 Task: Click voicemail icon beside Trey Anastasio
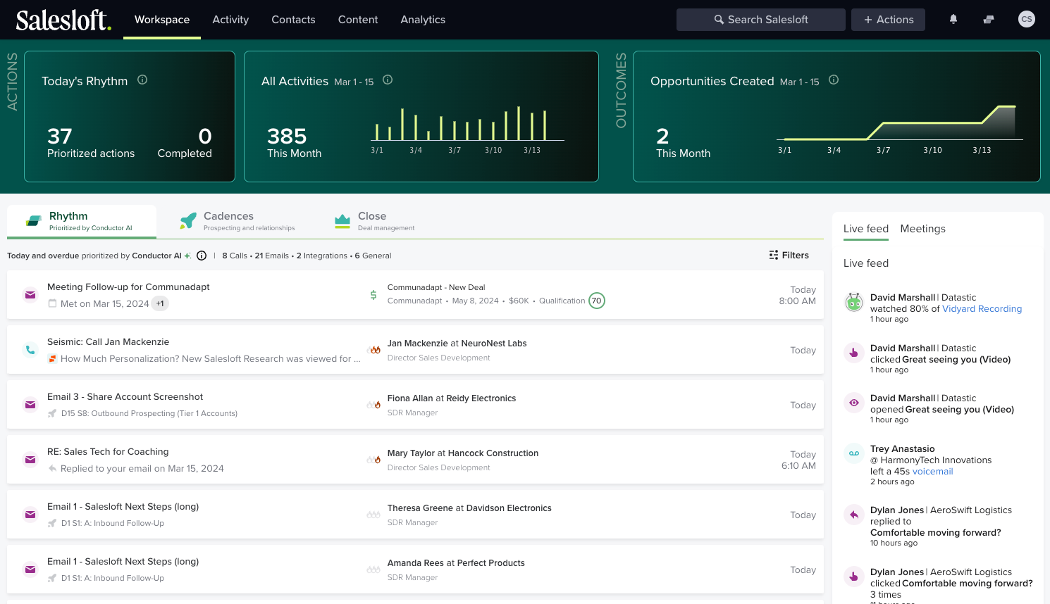(x=854, y=453)
